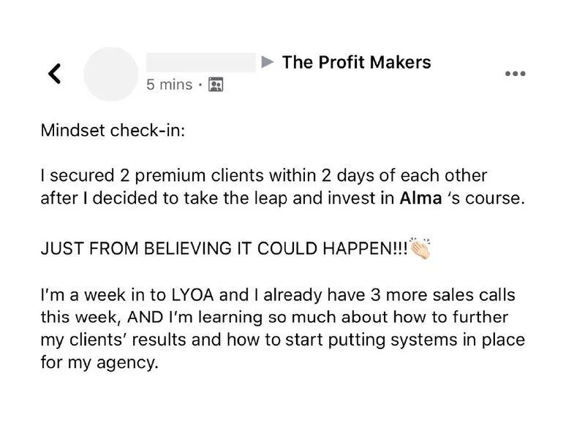Click the word LYOA in the post
585x425 pixels.
point(192,295)
